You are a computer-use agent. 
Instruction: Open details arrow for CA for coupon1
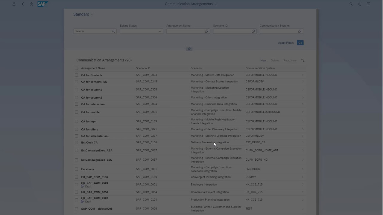303,89
